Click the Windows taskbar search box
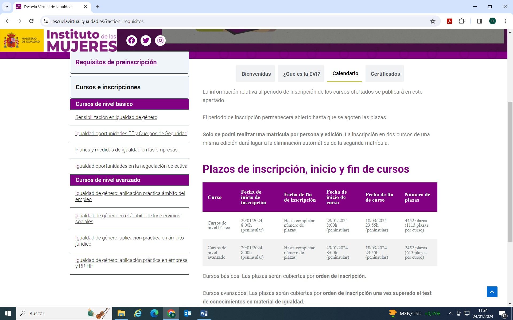 tap(64, 313)
